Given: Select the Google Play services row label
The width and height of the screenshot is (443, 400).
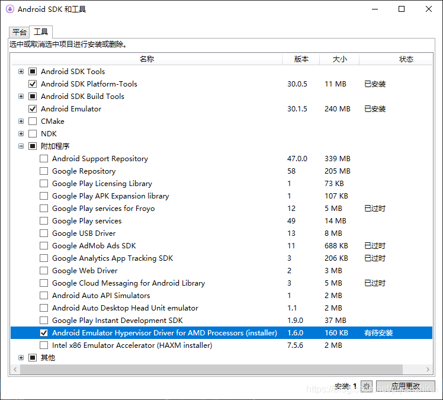Looking at the screenshot, I should tap(86, 221).
